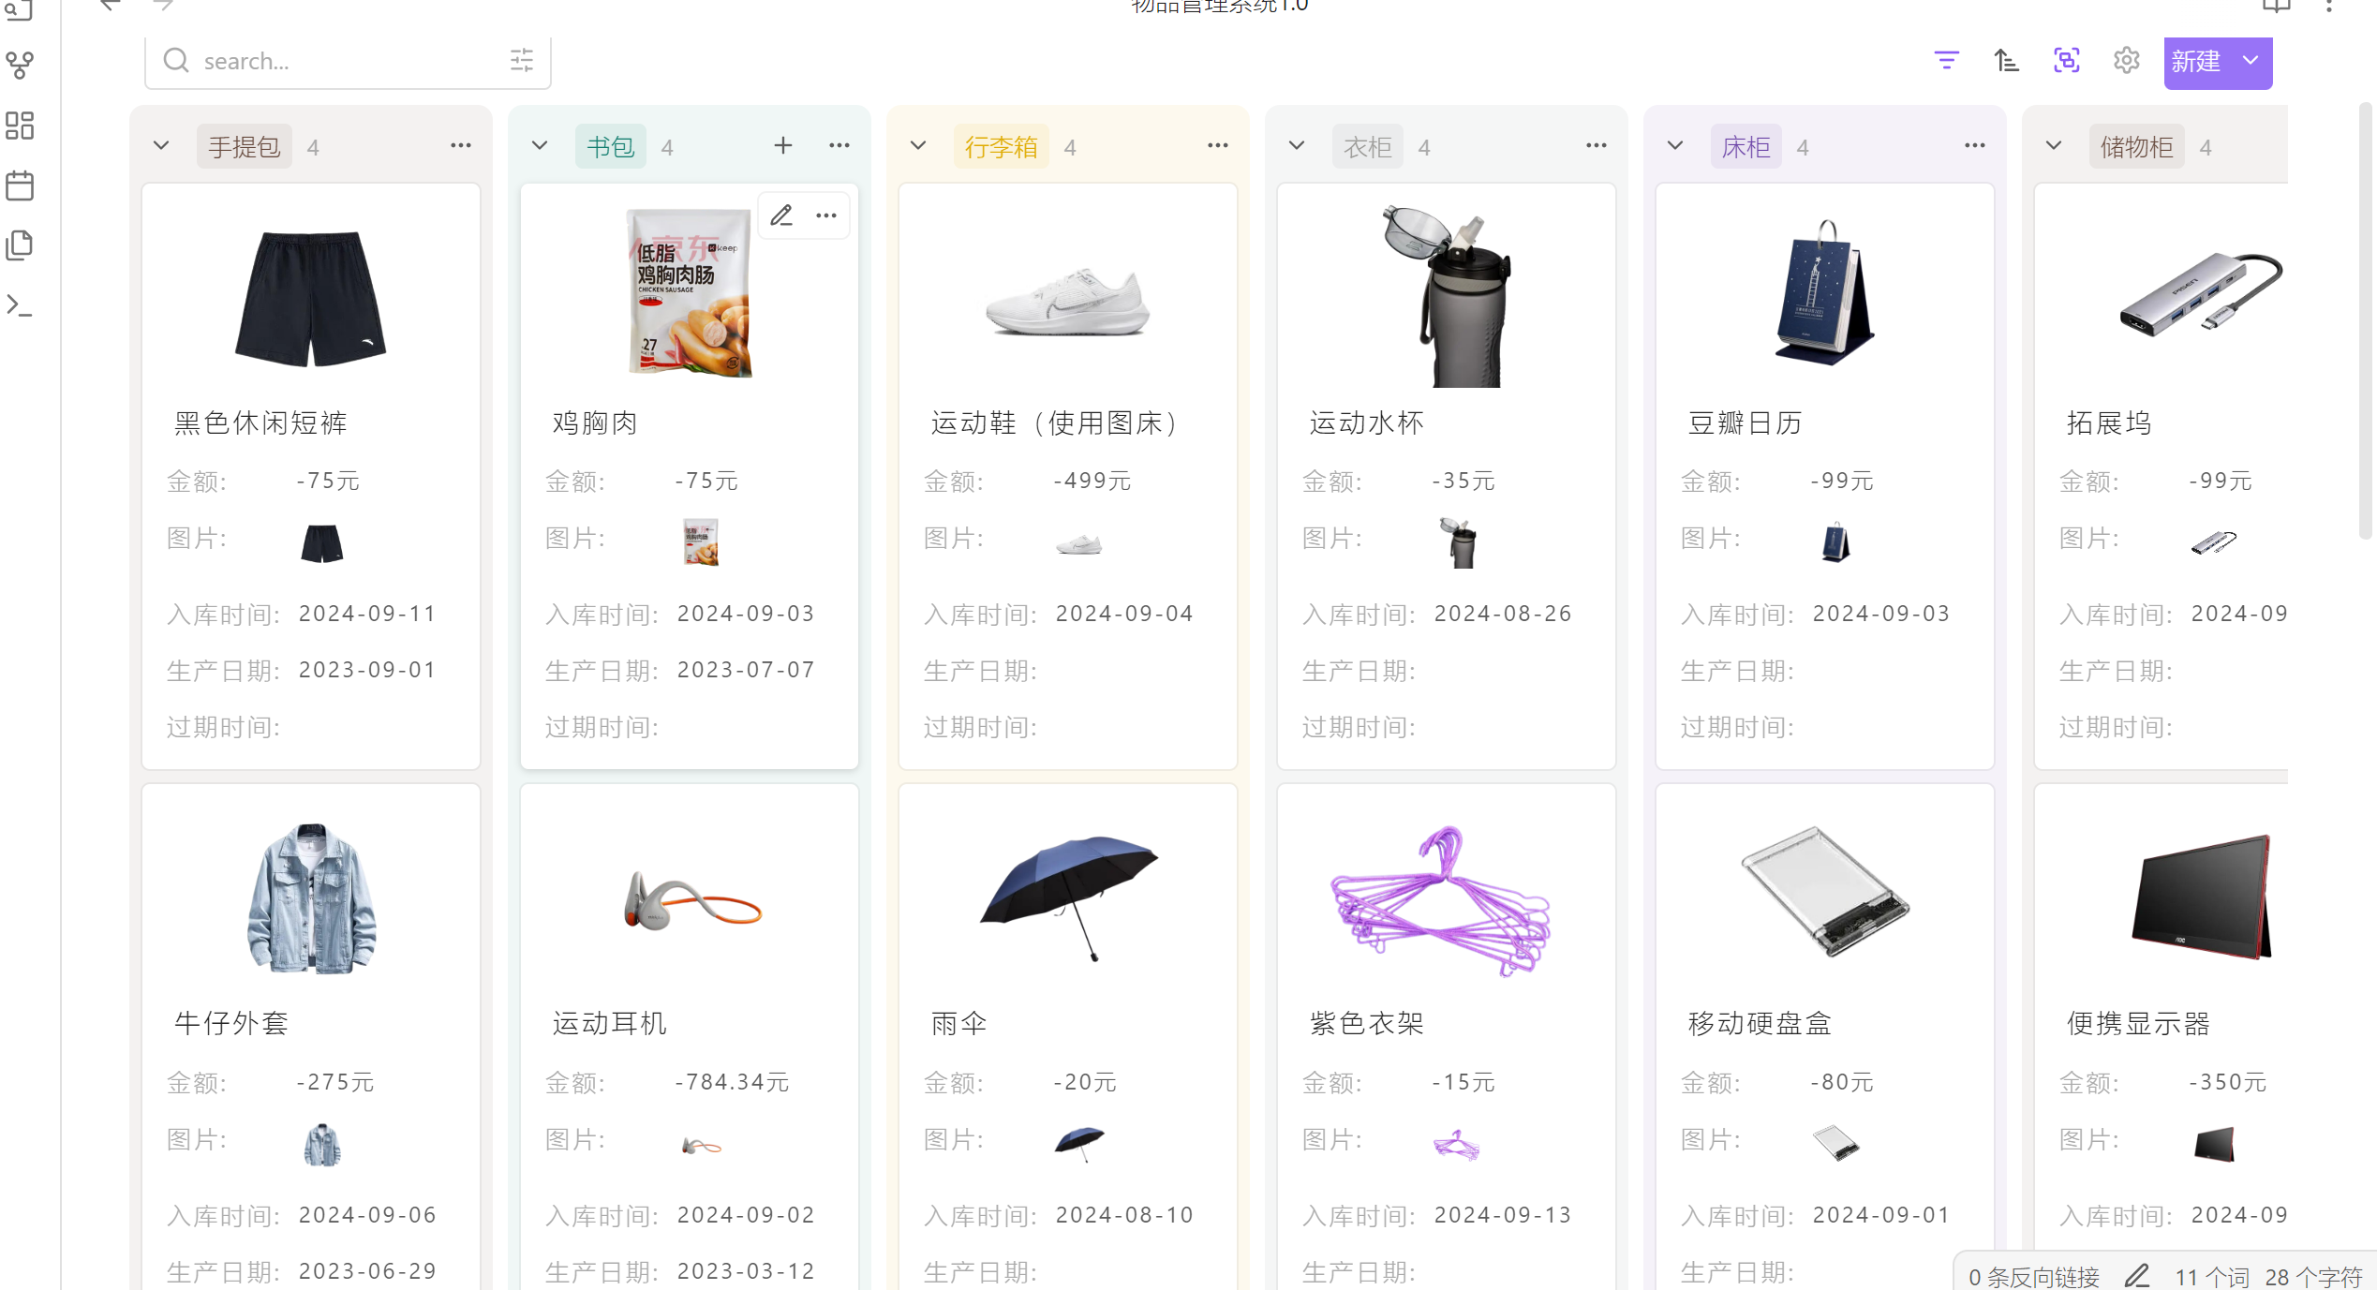Edit the 鸡胸肉 card via pencil icon

780,215
